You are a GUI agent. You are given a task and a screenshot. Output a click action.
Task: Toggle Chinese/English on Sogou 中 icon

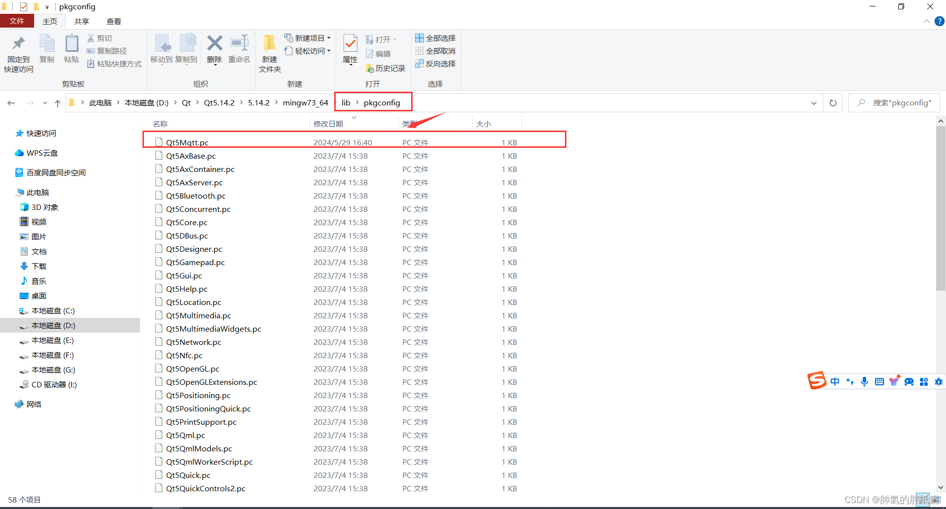(x=835, y=381)
